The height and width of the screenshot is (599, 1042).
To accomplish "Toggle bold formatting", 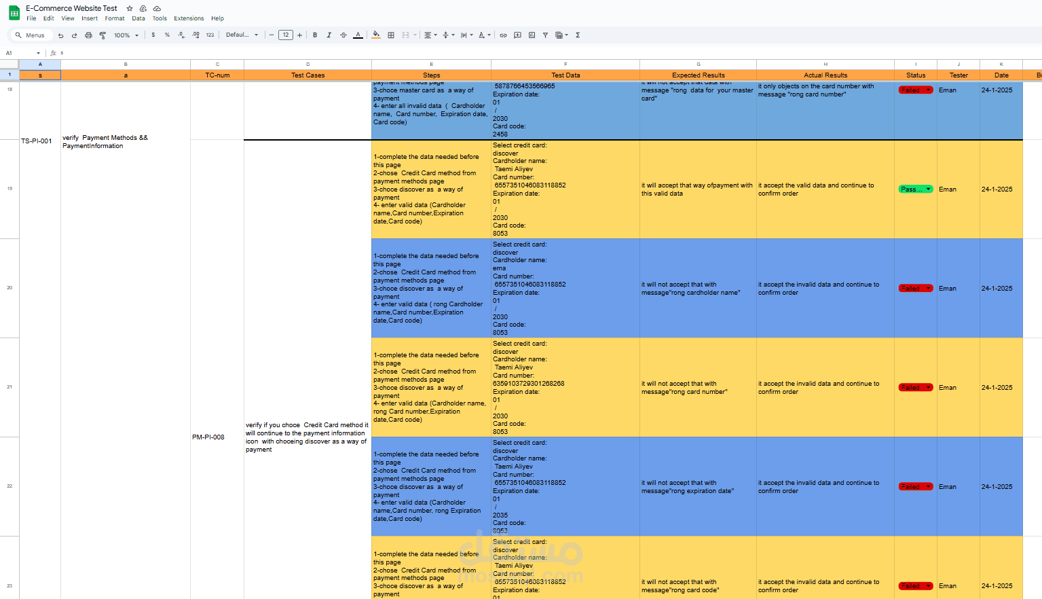I will pyautogui.click(x=315, y=35).
